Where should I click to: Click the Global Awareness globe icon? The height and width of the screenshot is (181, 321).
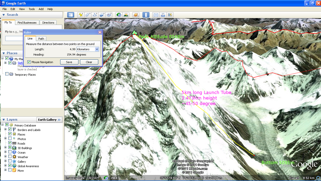tap(14, 166)
